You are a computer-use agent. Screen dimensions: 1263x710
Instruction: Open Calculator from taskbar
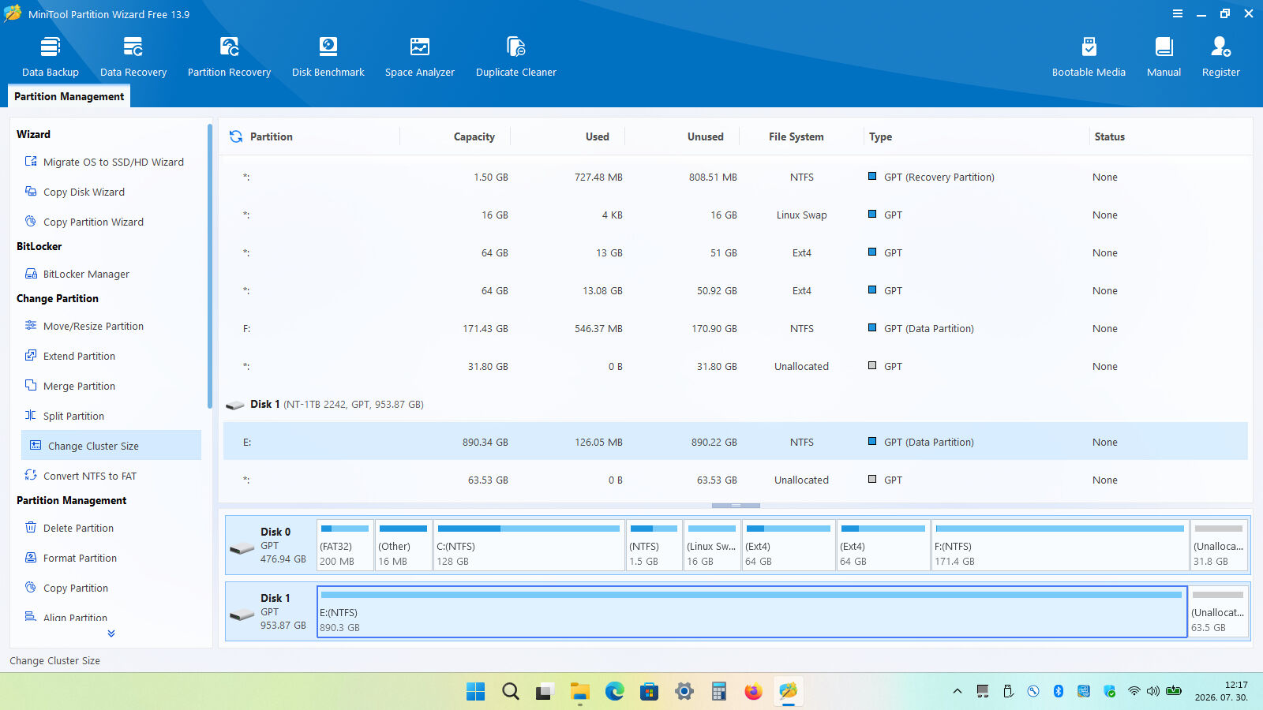coord(719,691)
